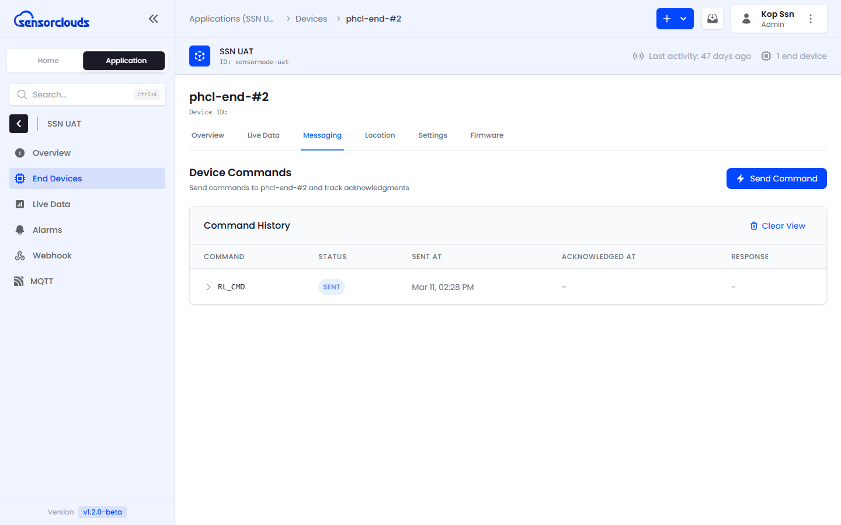Open the Webhook configuration icon
The image size is (841, 525).
click(19, 255)
